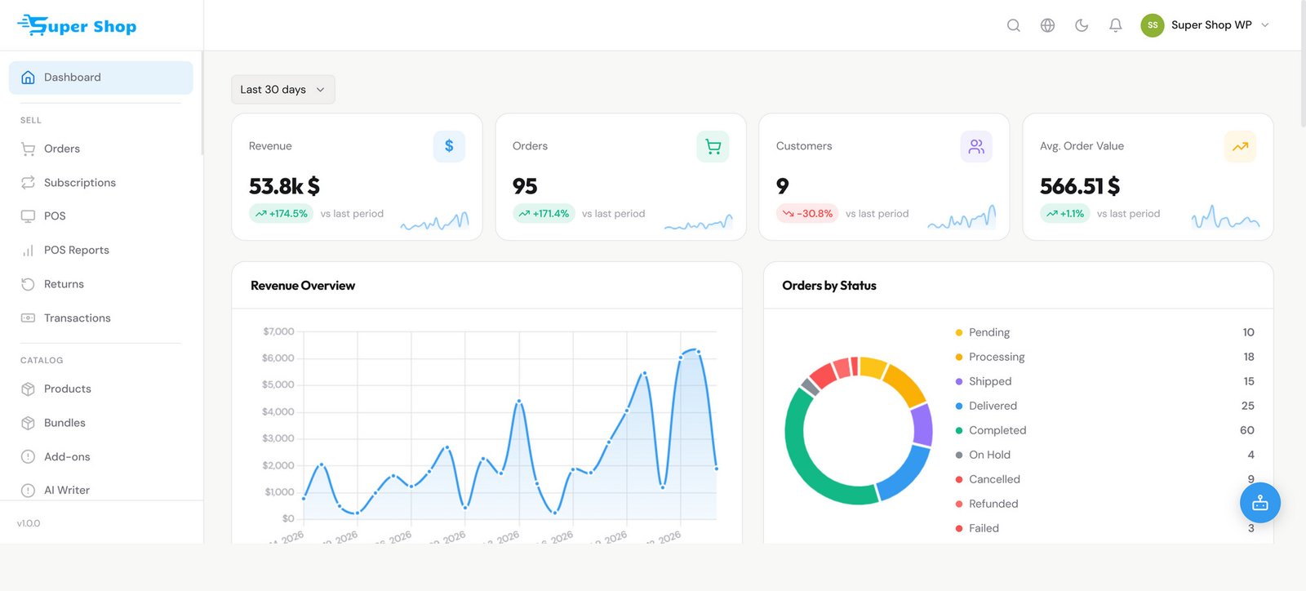Open POS in sidebar
This screenshot has width=1306, height=591.
point(101,216)
